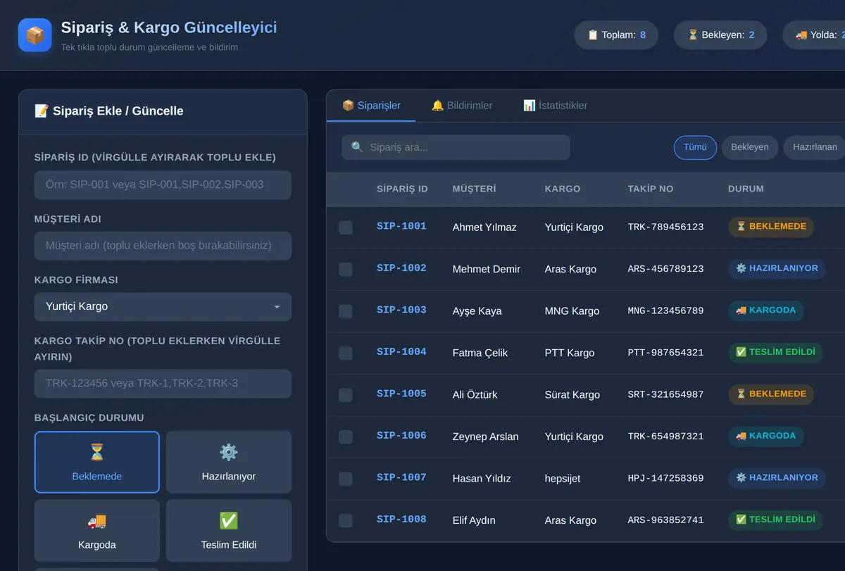845x571 pixels.
Task: Open order SIP-1004 link
Action: pos(401,352)
